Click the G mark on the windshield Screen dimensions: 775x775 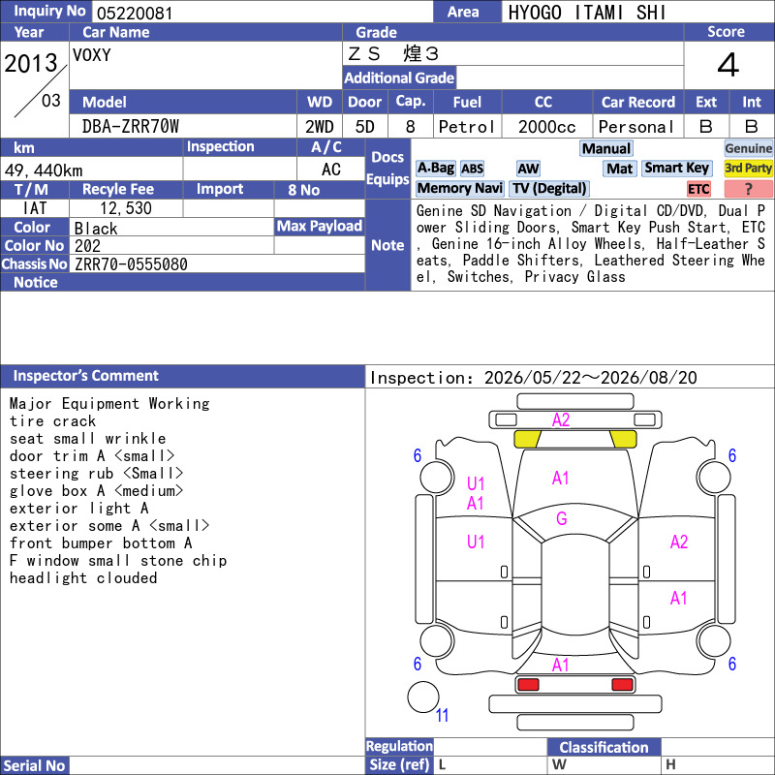[x=562, y=519]
